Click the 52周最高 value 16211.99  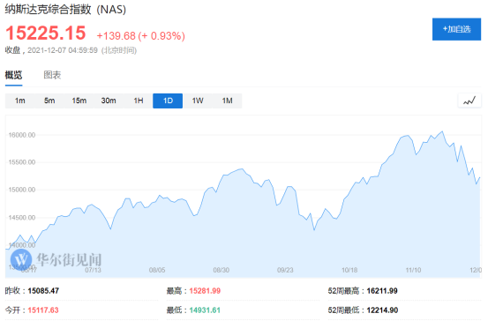coord(382,291)
